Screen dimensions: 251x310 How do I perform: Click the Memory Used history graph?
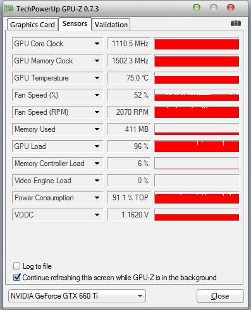(x=197, y=129)
